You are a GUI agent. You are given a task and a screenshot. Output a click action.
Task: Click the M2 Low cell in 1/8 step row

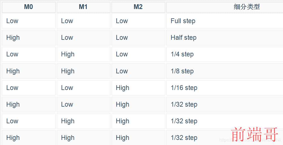138,71
